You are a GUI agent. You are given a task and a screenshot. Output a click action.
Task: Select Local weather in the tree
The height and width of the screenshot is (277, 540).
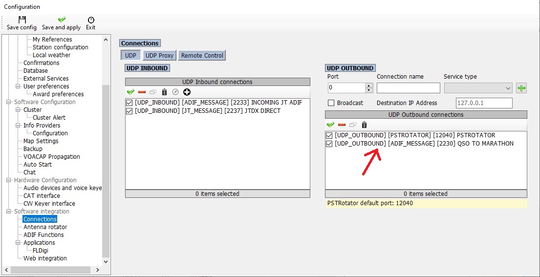point(51,55)
